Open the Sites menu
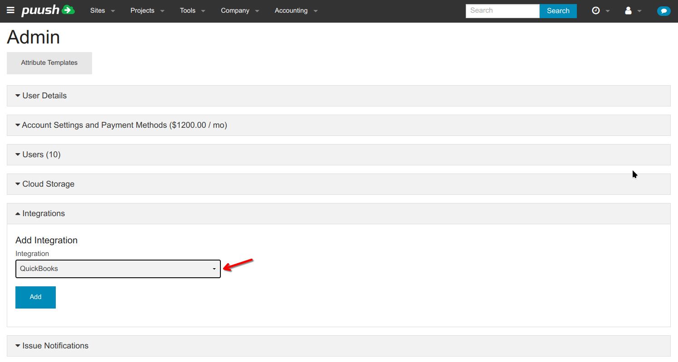The height and width of the screenshot is (362, 678). click(102, 11)
